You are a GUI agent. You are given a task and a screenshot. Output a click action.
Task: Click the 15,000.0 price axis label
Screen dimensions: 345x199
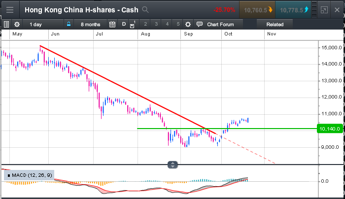point(332,47)
